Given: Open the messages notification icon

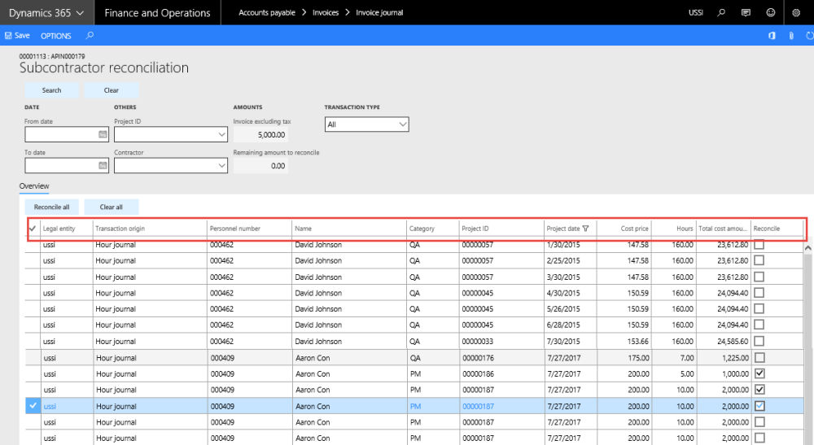Looking at the screenshot, I should [746, 13].
